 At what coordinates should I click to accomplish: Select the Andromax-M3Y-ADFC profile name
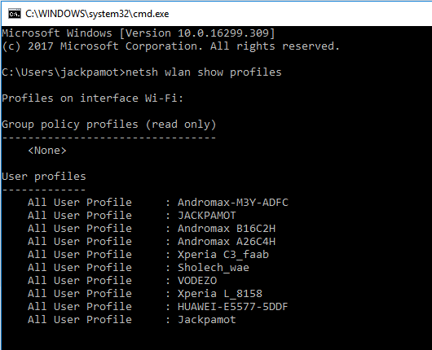tap(233, 203)
